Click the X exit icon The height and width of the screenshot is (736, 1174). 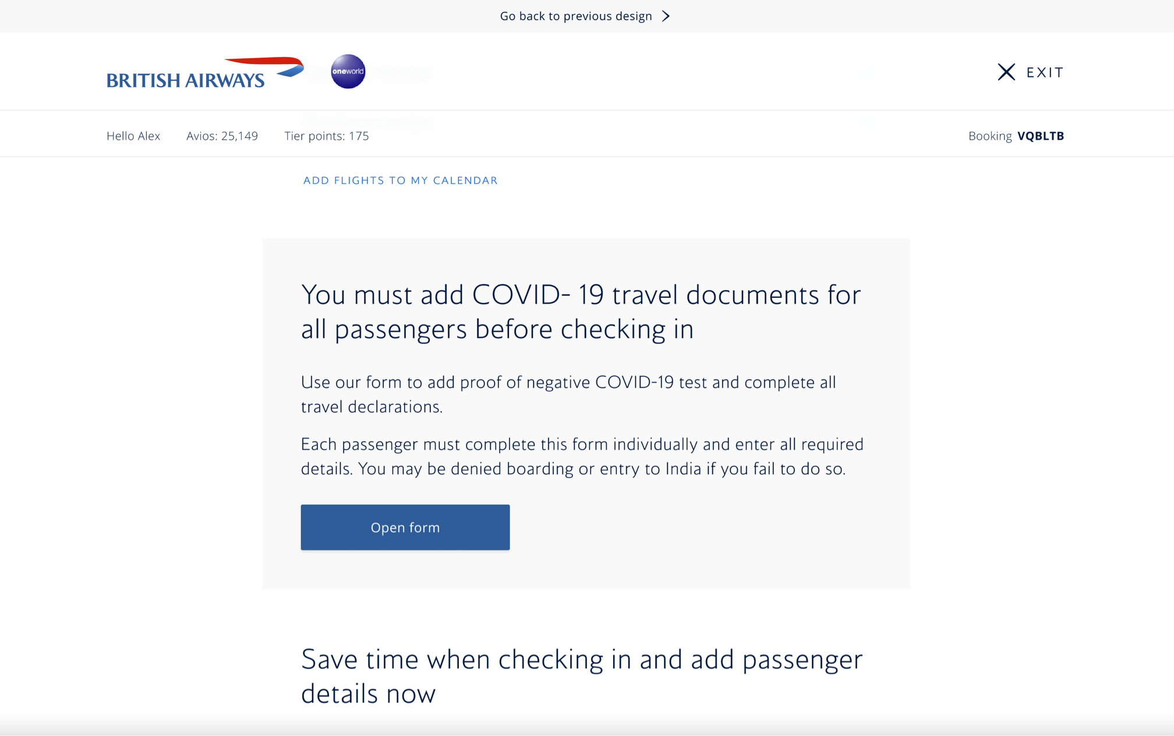(x=1006, y=72)
